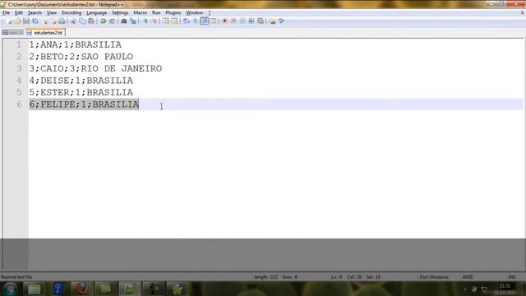526x296 pixels.
Task: Click the line '1;ANA;1;BRASILIA'
Action: 75,44
